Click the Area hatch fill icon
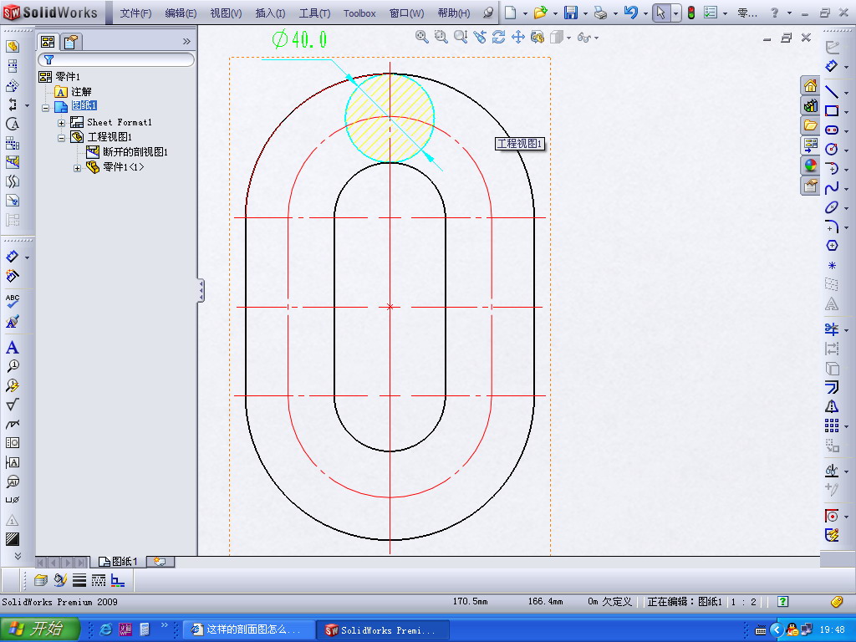This screenshot has width=856, height=642. point(12,539)
